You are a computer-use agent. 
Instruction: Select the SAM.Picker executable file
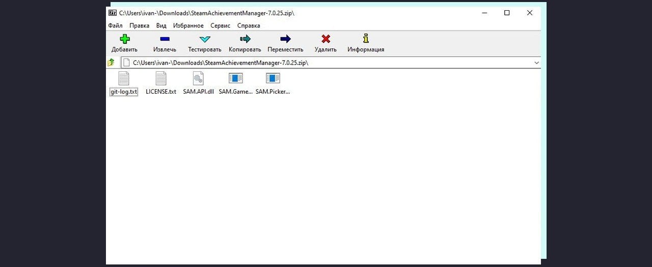(273, 84)
